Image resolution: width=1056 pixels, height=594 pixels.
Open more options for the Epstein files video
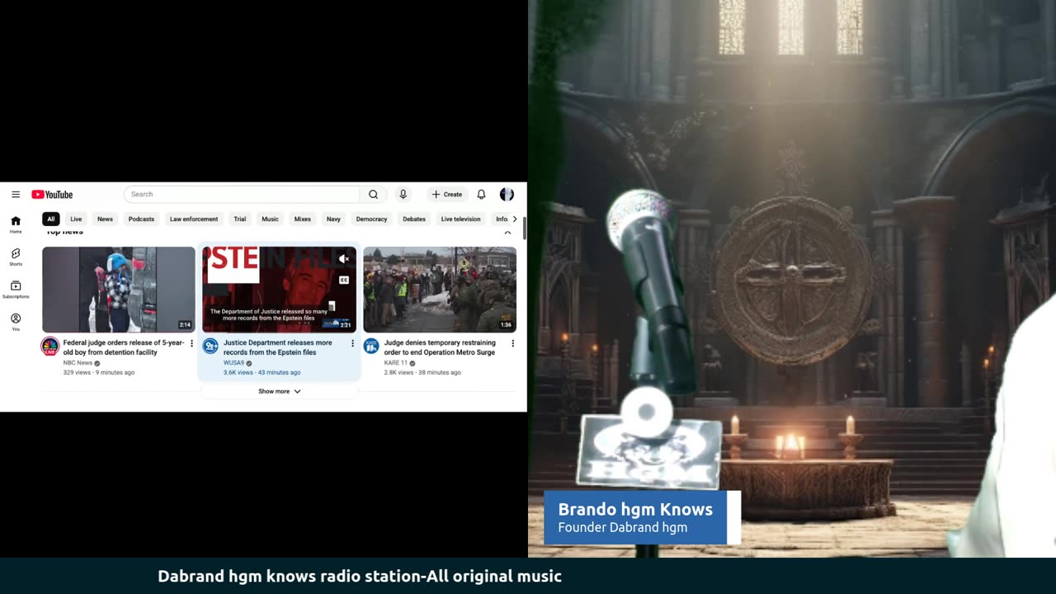(352, 343)
